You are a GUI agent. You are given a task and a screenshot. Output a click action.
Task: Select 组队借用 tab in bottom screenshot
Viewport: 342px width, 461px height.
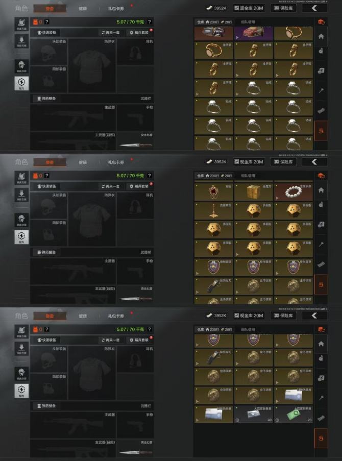click(x=248, y=329)
